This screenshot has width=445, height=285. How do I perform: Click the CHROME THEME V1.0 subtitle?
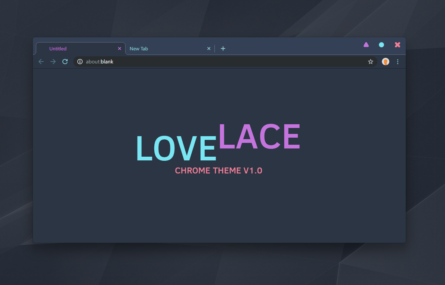pyautogui.click(x=219, y=171)
